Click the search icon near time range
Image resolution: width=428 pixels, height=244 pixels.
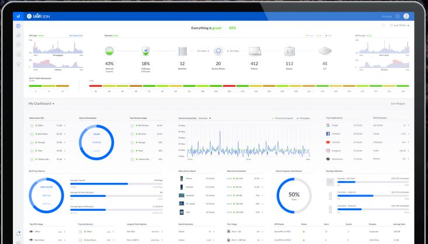383,26
